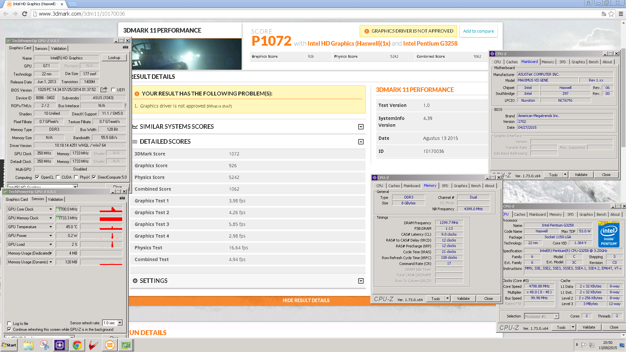This screenshot has width=626, height=352.
Task: Enable the Log to file checkbox
Action: (x=9, y=324)
